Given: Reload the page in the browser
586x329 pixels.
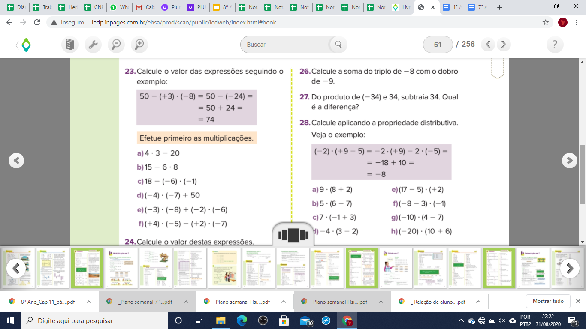Looking at the screenshot, I should (x=37, y=22).
